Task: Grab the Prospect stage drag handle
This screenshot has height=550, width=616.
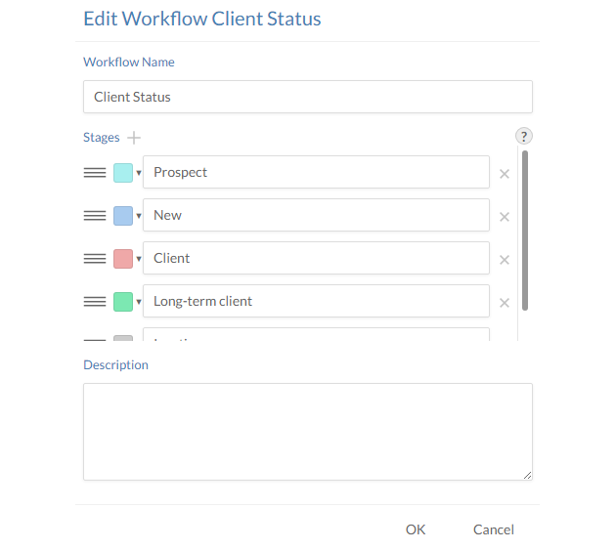Action: (x=95, y=173)
